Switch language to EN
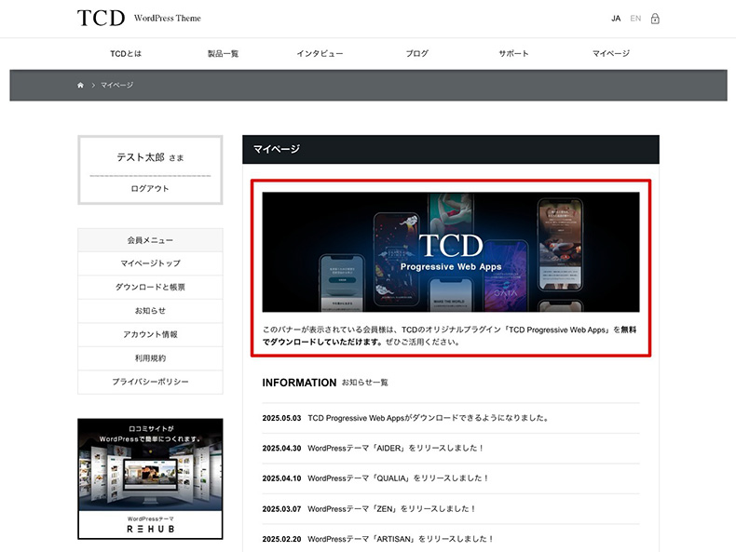This screenshot has width=736, height=552. (635, 19)
